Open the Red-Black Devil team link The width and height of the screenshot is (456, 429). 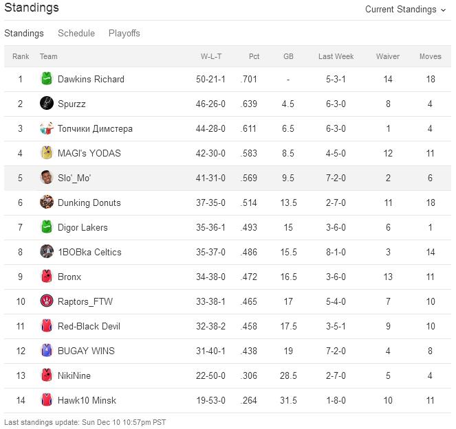tap(89, 326)
